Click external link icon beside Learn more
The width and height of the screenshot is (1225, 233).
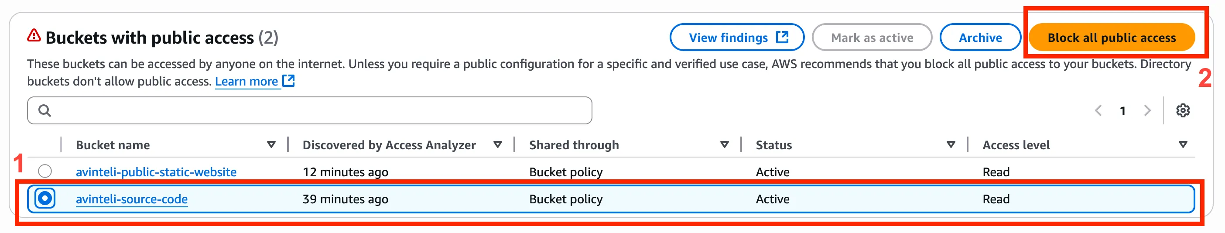289,81
